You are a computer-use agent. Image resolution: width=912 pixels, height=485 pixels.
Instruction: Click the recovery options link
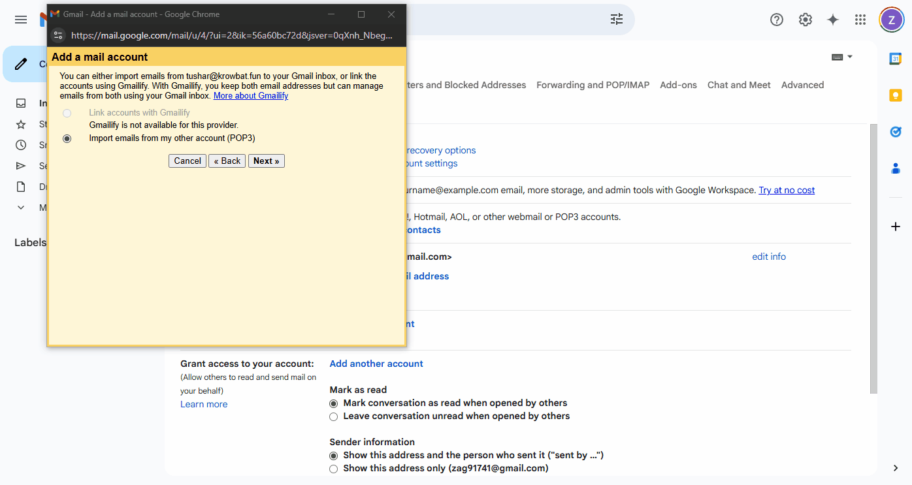441,150
